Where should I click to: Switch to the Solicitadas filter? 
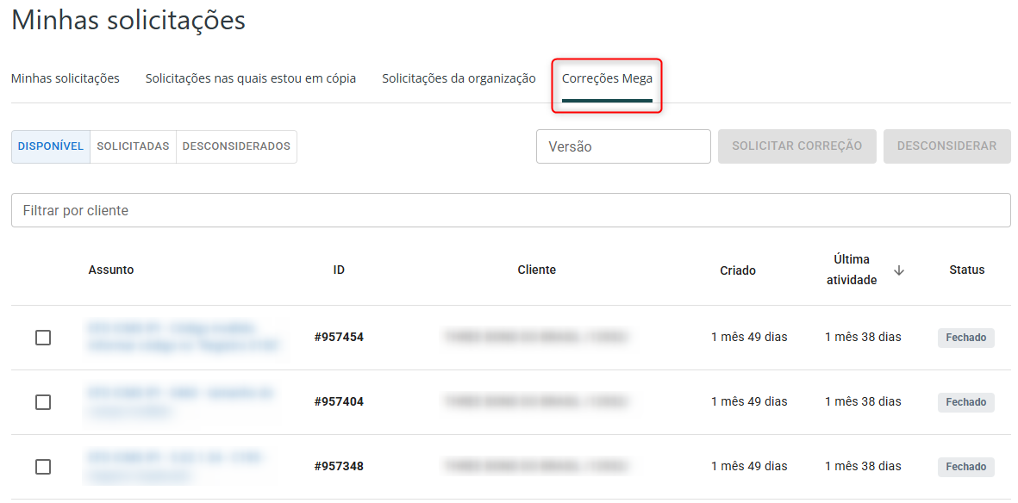[133, 146]
